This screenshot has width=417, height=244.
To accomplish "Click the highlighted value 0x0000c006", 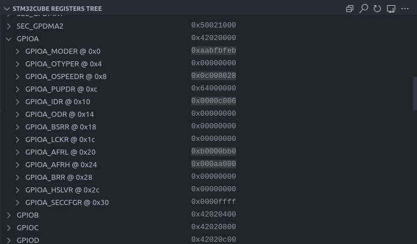I will pyautogui.click(x=214, y=101).
